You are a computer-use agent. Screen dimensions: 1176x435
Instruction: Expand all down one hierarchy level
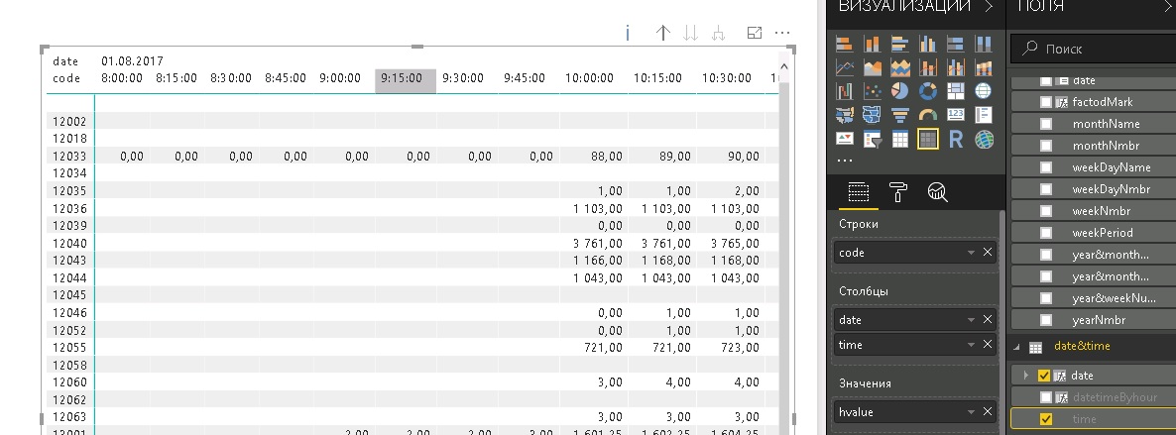coord(719,33)
